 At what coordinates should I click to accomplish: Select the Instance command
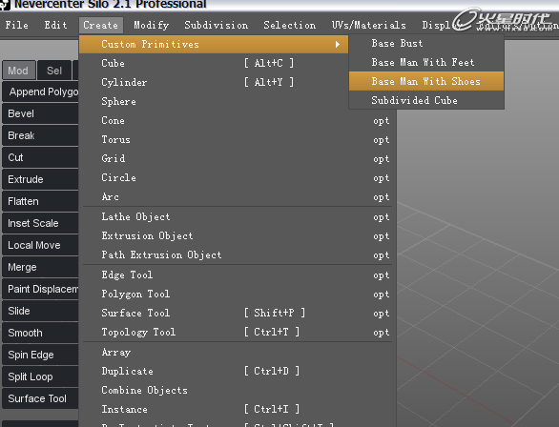[238, 409]
